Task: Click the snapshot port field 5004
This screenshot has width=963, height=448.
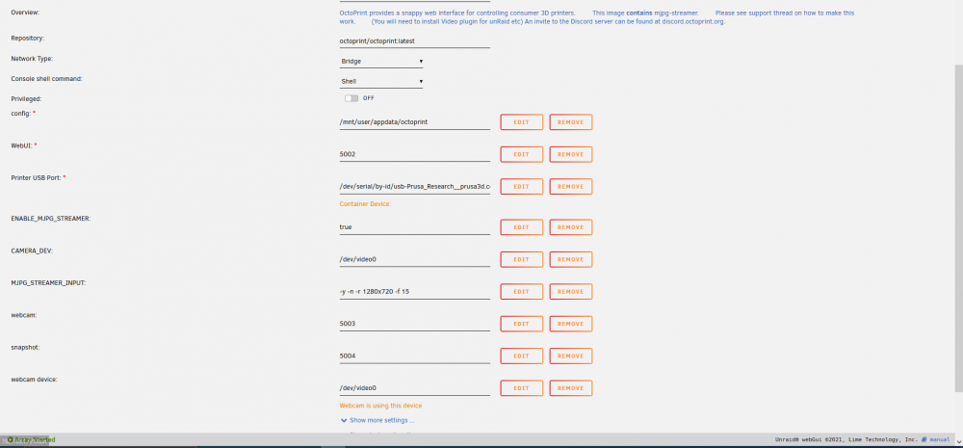Action: (x=414, y=356)
